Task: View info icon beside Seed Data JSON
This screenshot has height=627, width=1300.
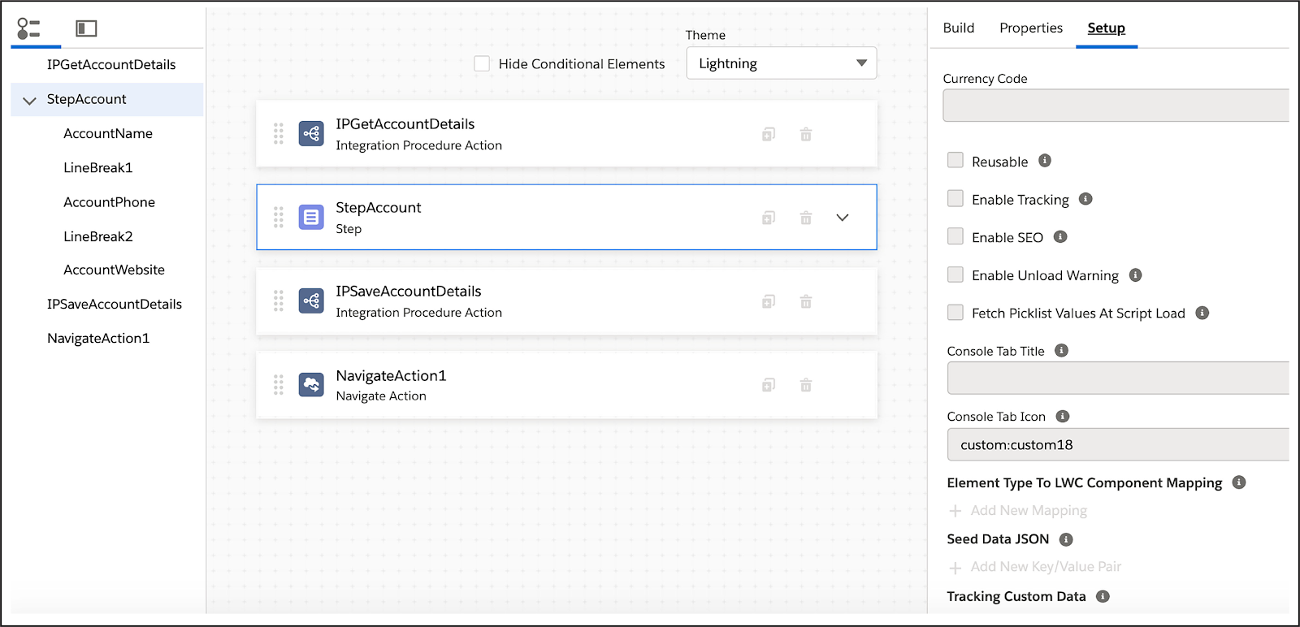Action: point(1066,539)
